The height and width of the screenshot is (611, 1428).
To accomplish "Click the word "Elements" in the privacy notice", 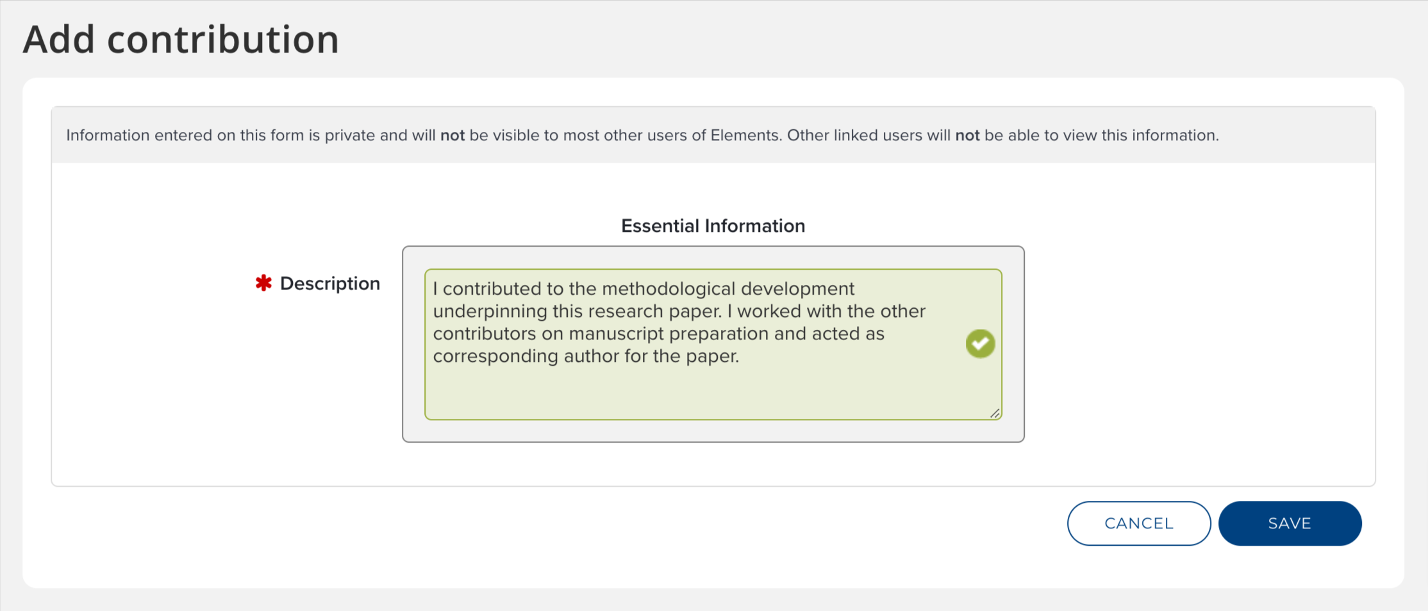I will coord(745,136).
